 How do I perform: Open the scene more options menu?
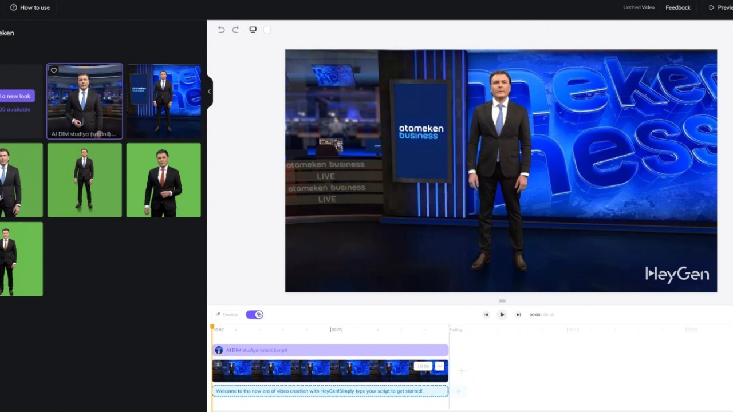tap(439, 366)
